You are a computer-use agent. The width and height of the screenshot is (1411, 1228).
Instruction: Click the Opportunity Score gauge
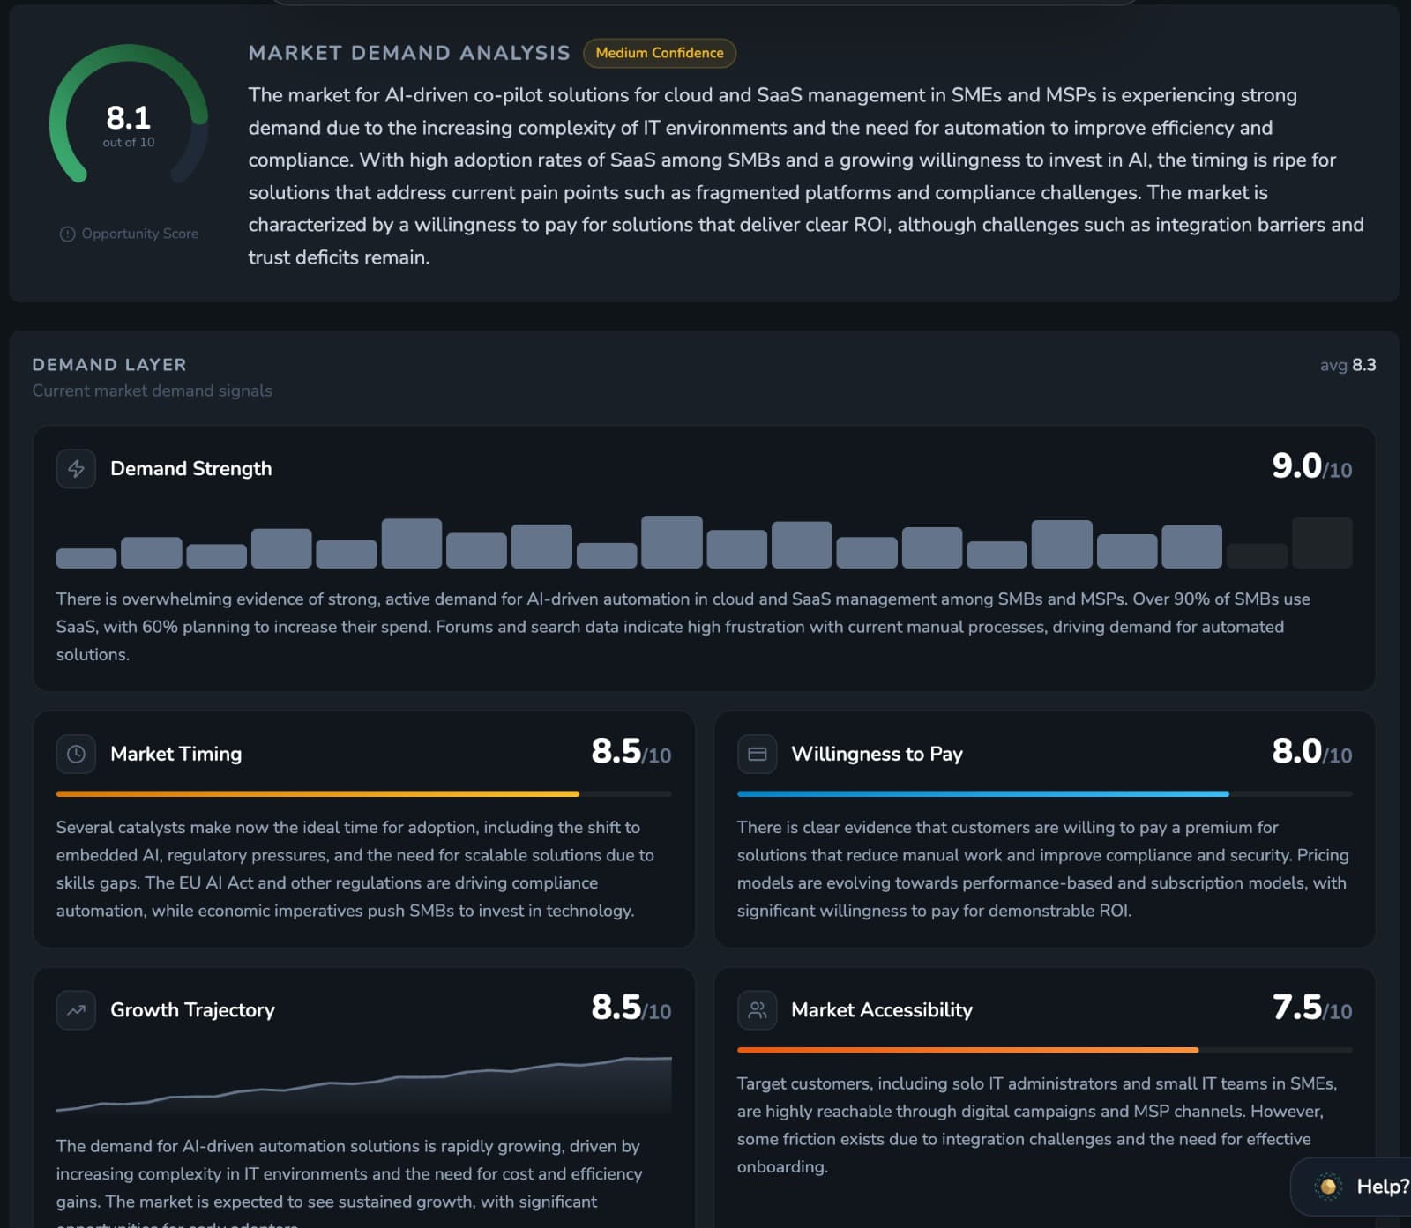pyautogui.click(x=128, y=123)
